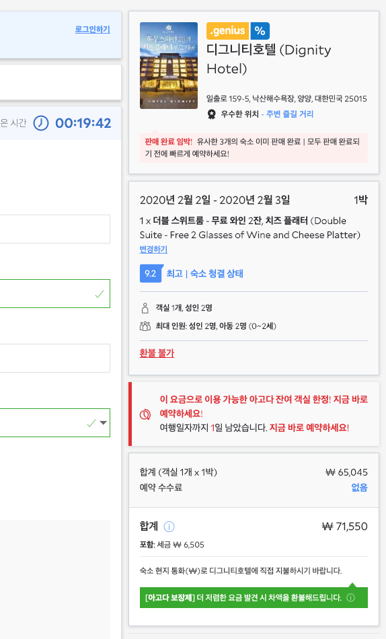
Task: Click the info icon beside 합계
Action: point(169,527)
